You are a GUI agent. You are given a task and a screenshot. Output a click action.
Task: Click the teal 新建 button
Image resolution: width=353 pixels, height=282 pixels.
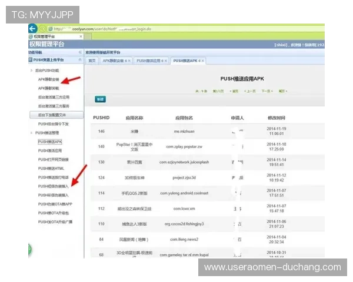click(x=101, y=99)
